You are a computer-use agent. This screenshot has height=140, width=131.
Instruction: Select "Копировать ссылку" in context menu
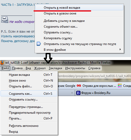[x=58, y=38]
